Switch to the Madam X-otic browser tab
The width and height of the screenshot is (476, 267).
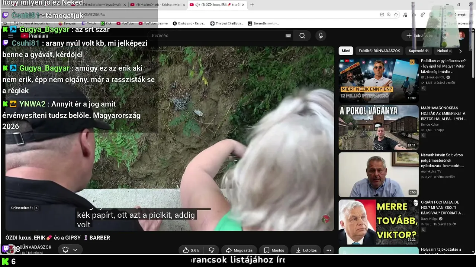point(158,5)
